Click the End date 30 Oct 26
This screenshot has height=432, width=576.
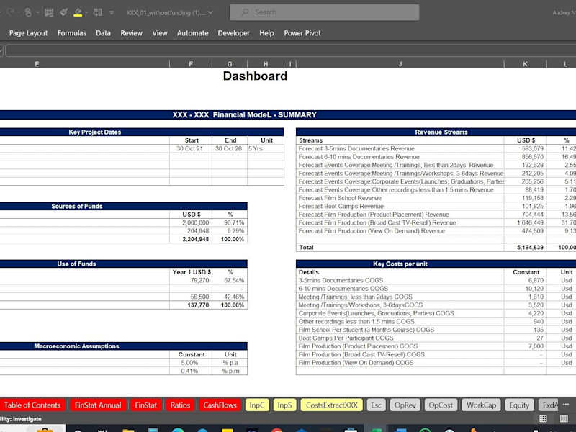(229, 148)
